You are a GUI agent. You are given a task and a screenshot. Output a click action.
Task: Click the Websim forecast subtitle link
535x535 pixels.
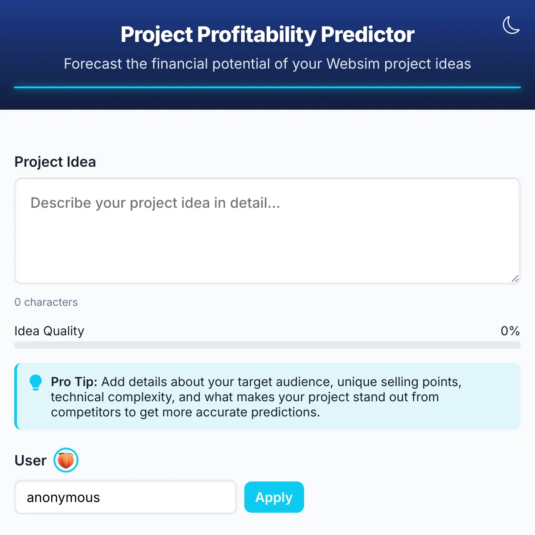click(x=267, y=64)
